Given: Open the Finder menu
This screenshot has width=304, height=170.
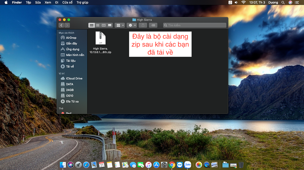Looking at the screenshot, I should click(17, 3).
